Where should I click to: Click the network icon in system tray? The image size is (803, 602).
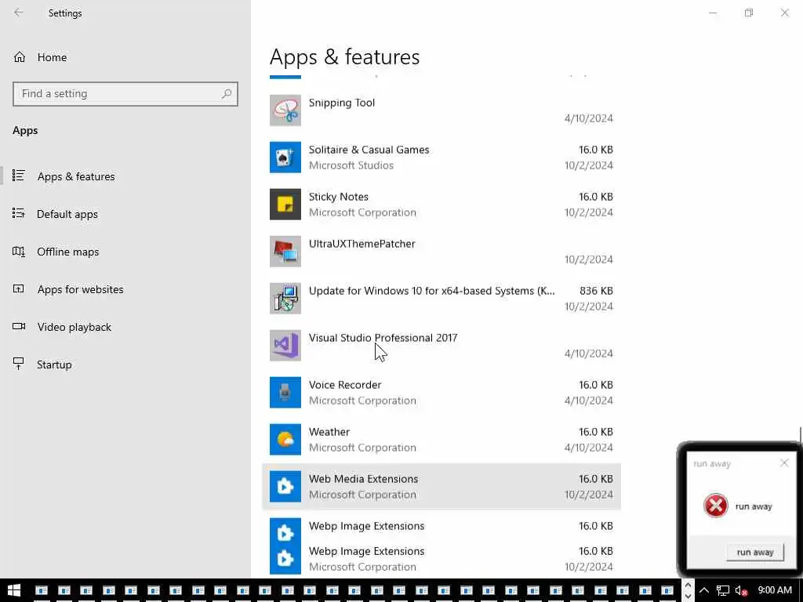point(722,590)
